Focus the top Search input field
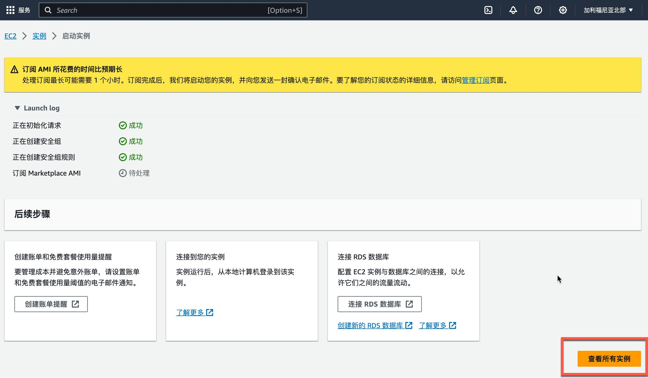This screenshot has height=378, width=648. coord(162,10)
